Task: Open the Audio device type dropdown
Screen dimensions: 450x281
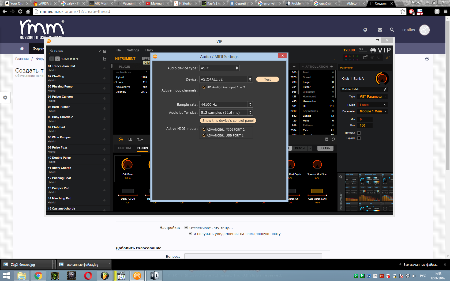Action: [219, 68]
